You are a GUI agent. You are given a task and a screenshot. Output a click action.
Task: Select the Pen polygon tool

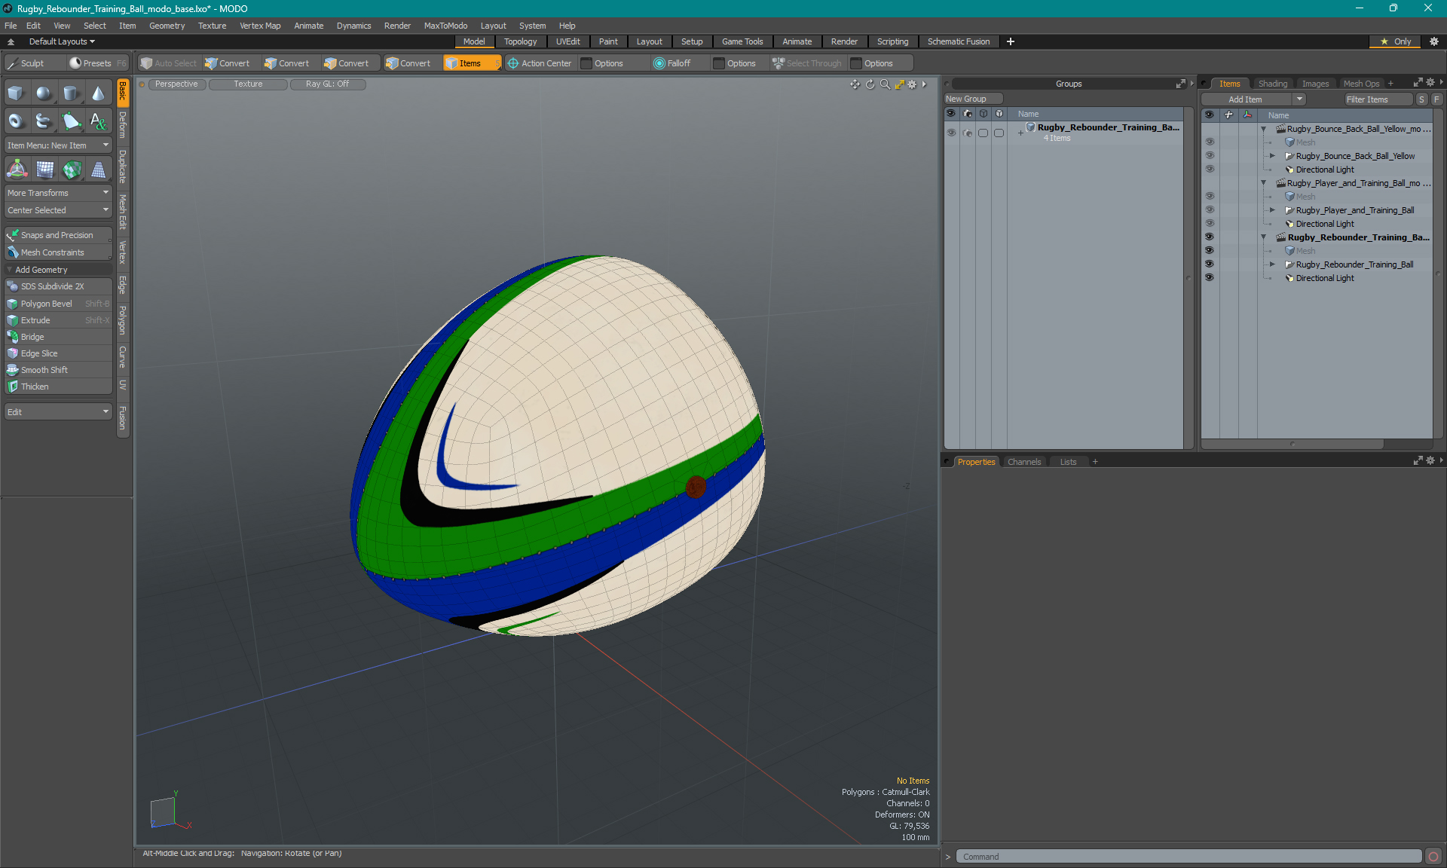click(71, 121)
